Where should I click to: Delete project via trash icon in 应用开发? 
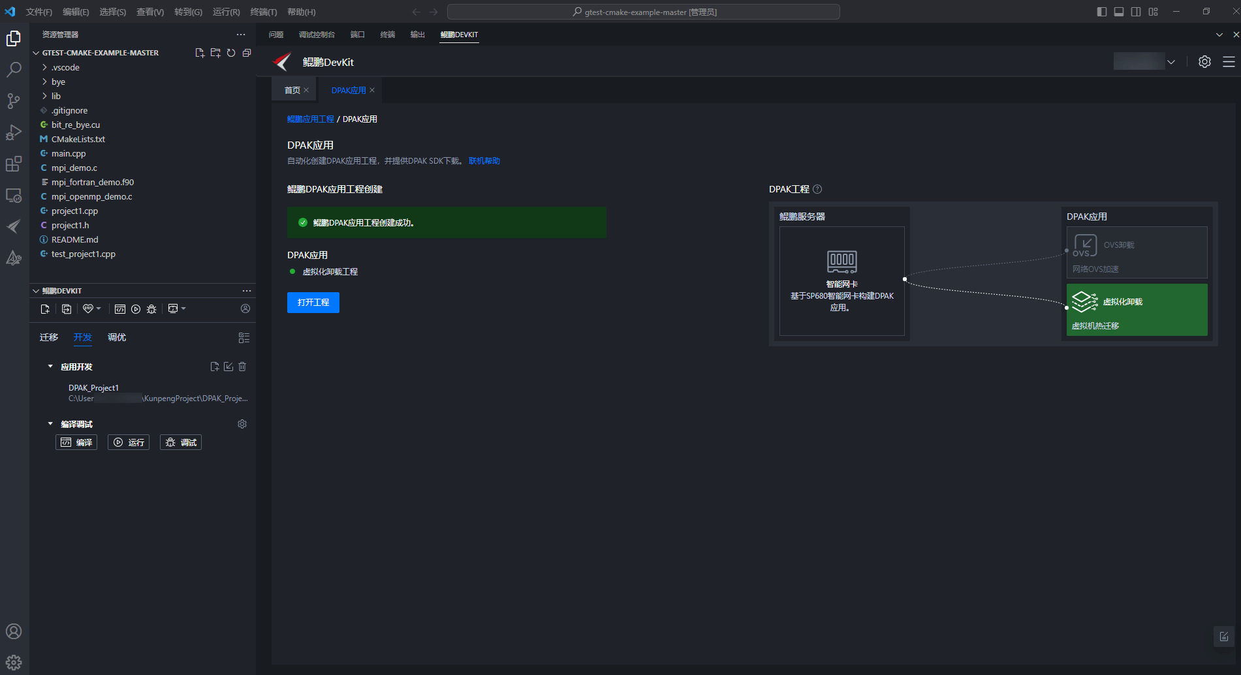(242, 367)
